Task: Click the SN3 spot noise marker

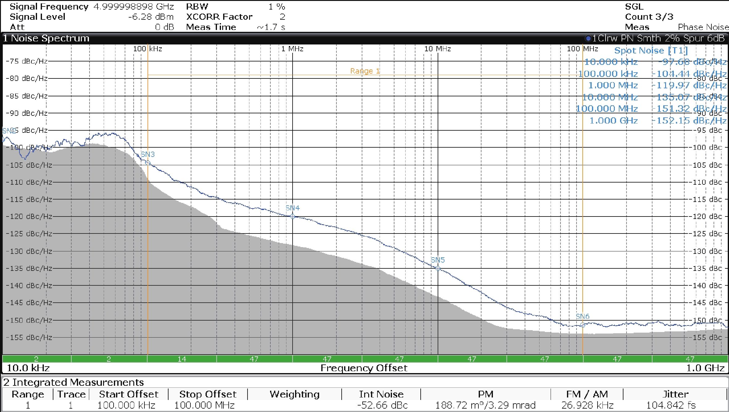Action: coord(148,162)
